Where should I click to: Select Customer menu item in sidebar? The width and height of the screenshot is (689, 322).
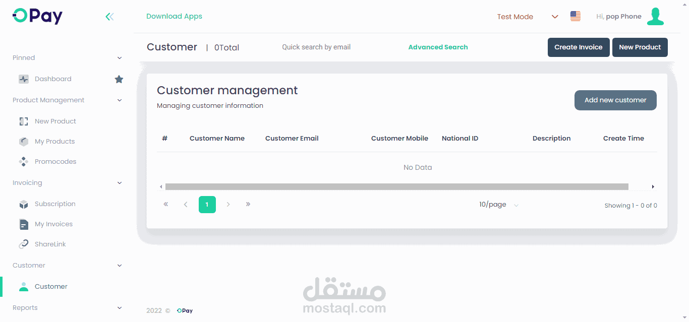51,287
